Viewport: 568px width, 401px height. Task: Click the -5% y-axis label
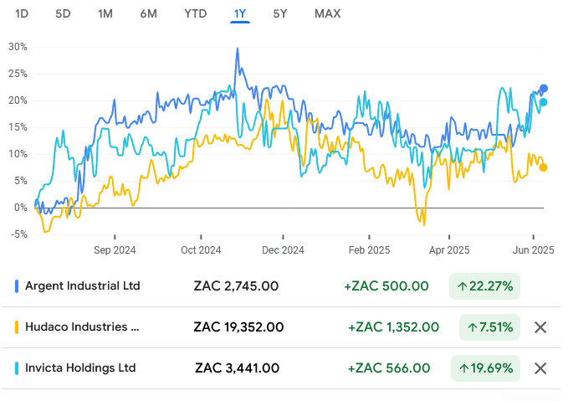tap(19, 234)
